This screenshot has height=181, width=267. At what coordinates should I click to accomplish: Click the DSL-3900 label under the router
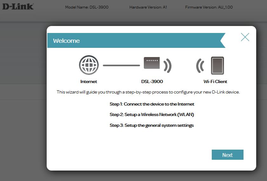[x=152, y=81]
